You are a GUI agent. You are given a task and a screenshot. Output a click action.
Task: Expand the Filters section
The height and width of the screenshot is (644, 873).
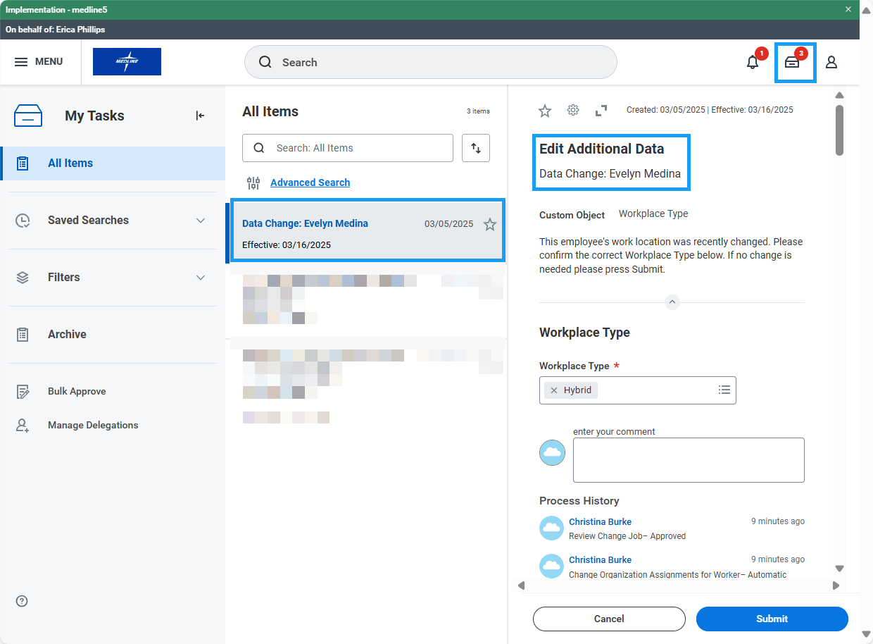tap(201, 278)
